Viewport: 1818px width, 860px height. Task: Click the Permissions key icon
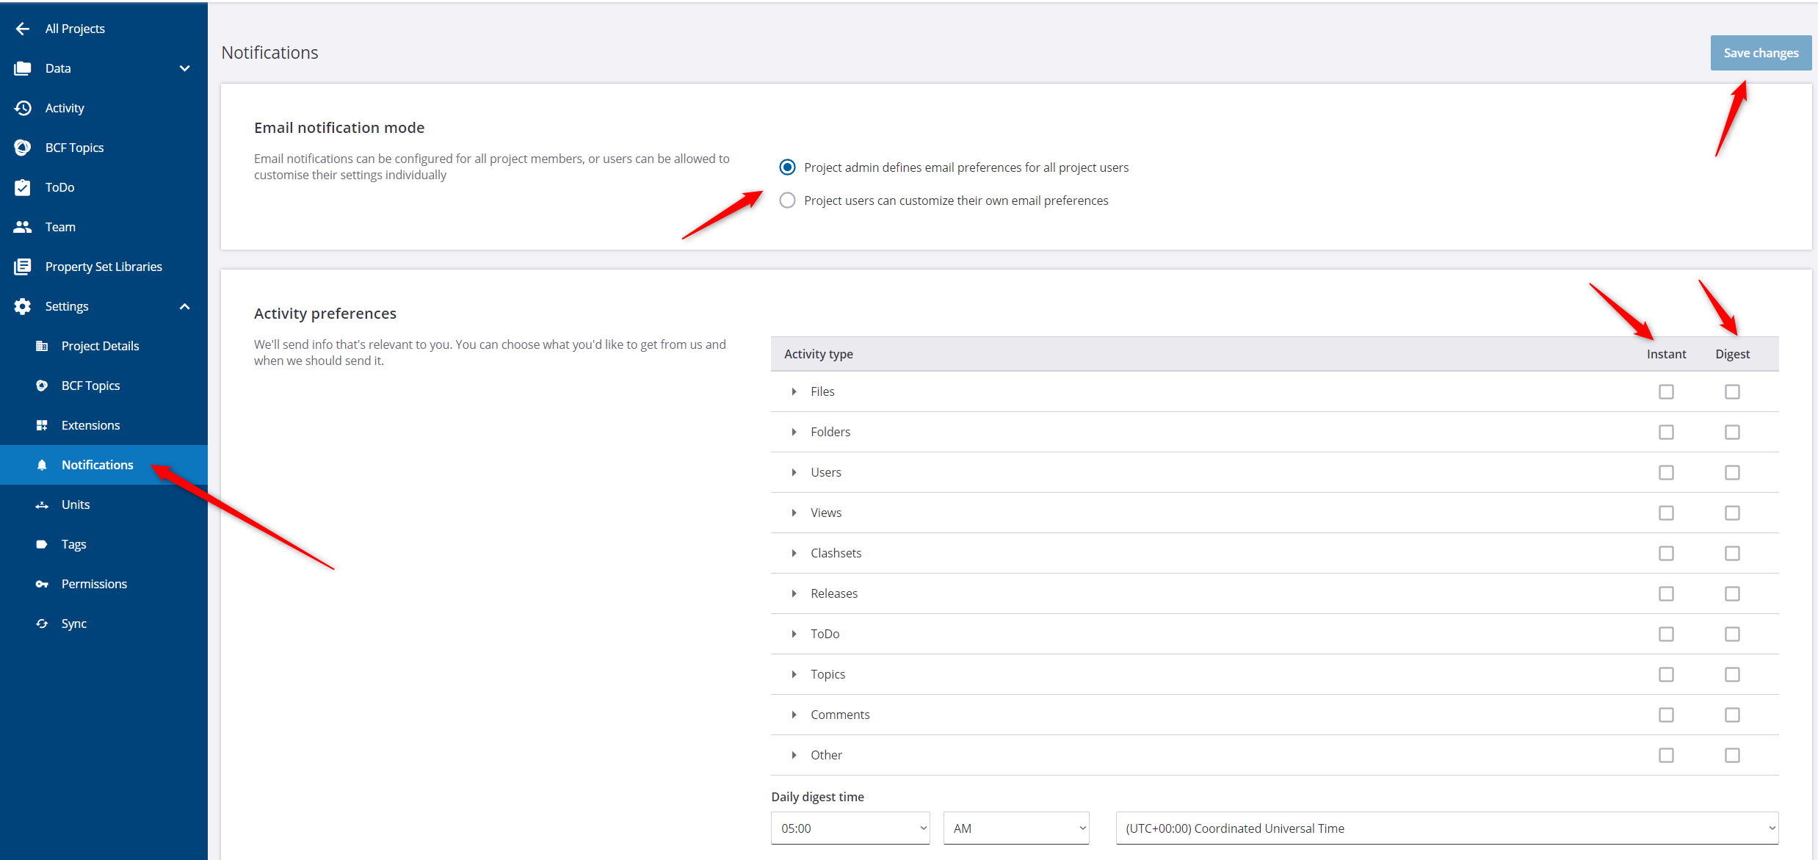click(42, 584)
